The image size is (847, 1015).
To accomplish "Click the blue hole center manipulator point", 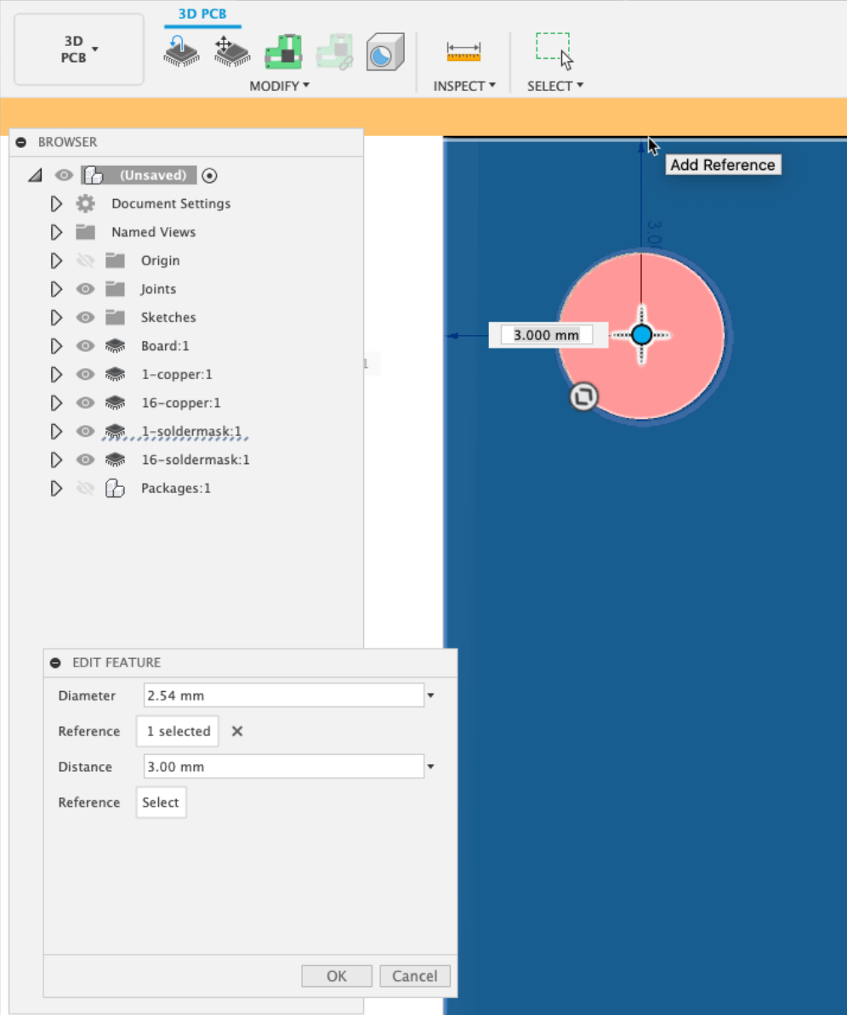I will 642,335.
